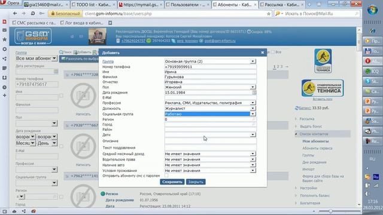Open the Пол dropdown showing Женский
The height and width of the screenshot is (215, 383).
pos(210,87)
